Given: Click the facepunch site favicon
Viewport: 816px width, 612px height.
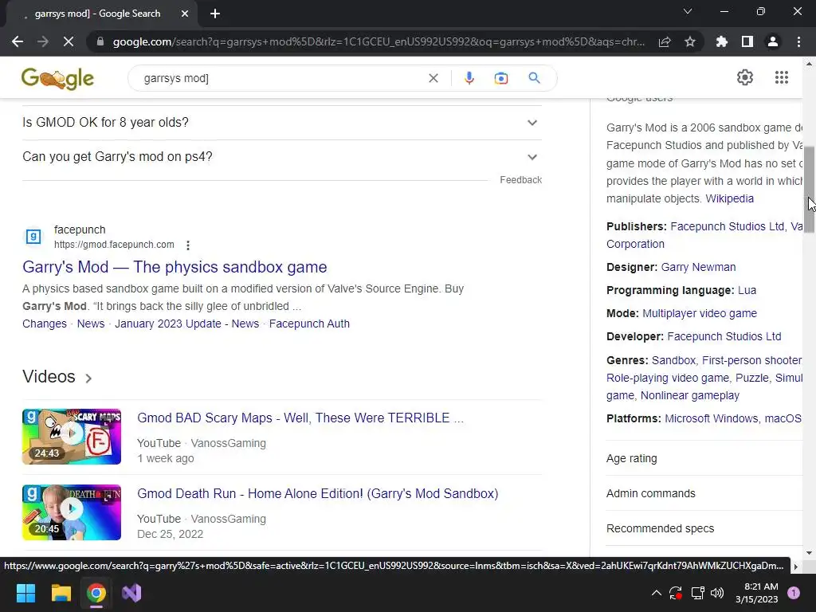Looking at the screenshot, I should tap(33, 237).
